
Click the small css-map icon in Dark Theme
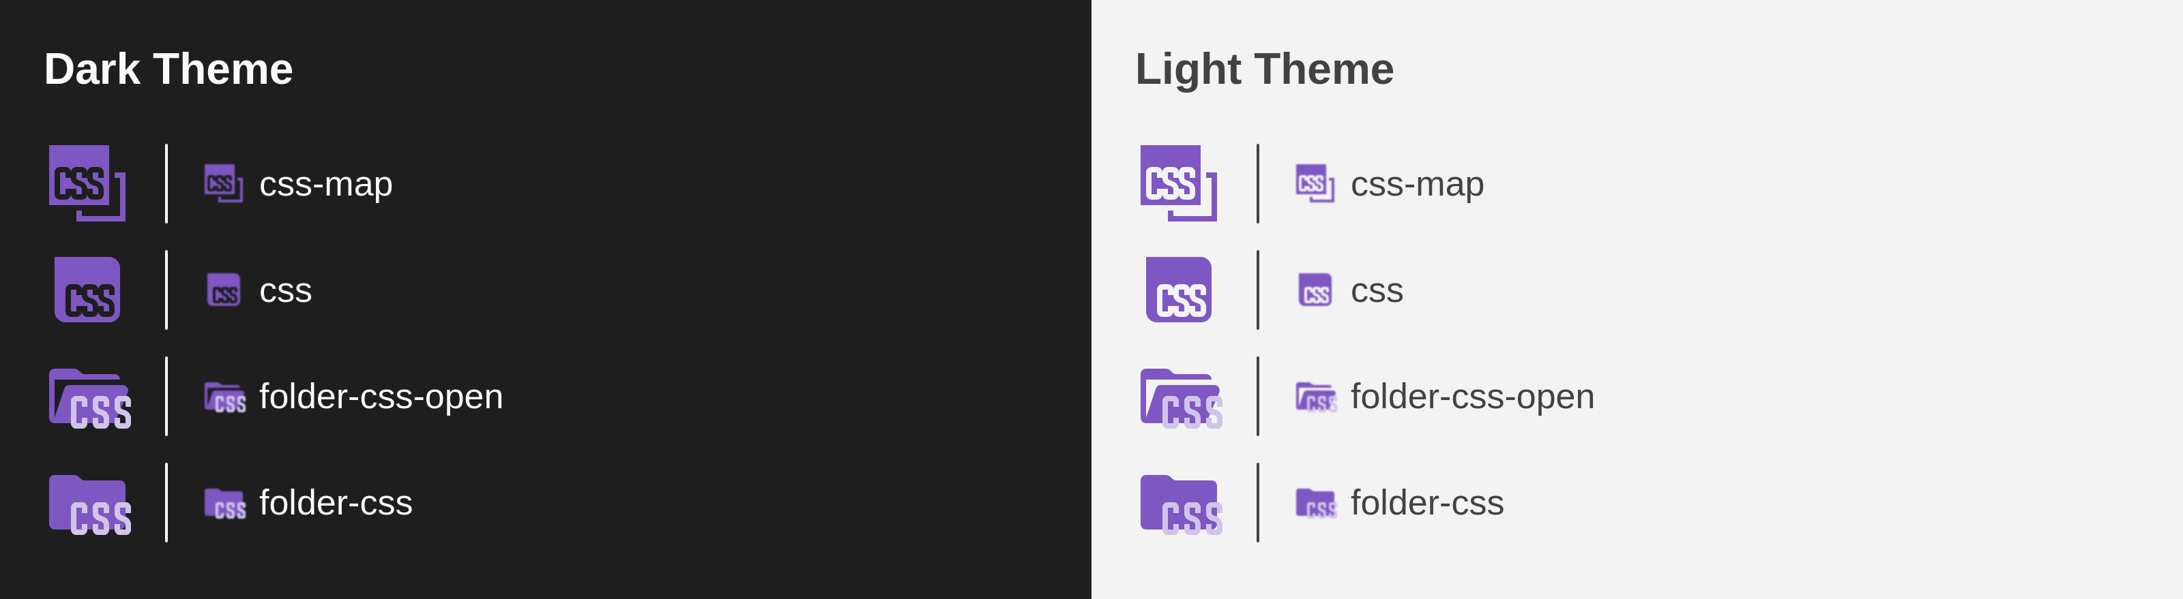(224, 183)
